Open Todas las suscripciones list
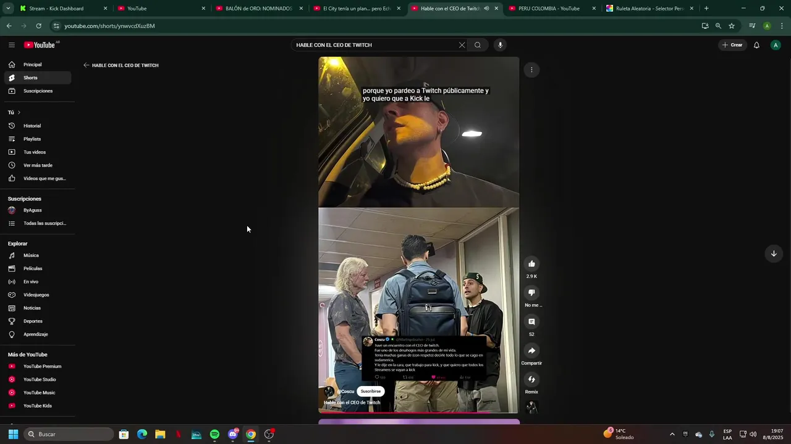The image size is (791, 444). (37, 223)
